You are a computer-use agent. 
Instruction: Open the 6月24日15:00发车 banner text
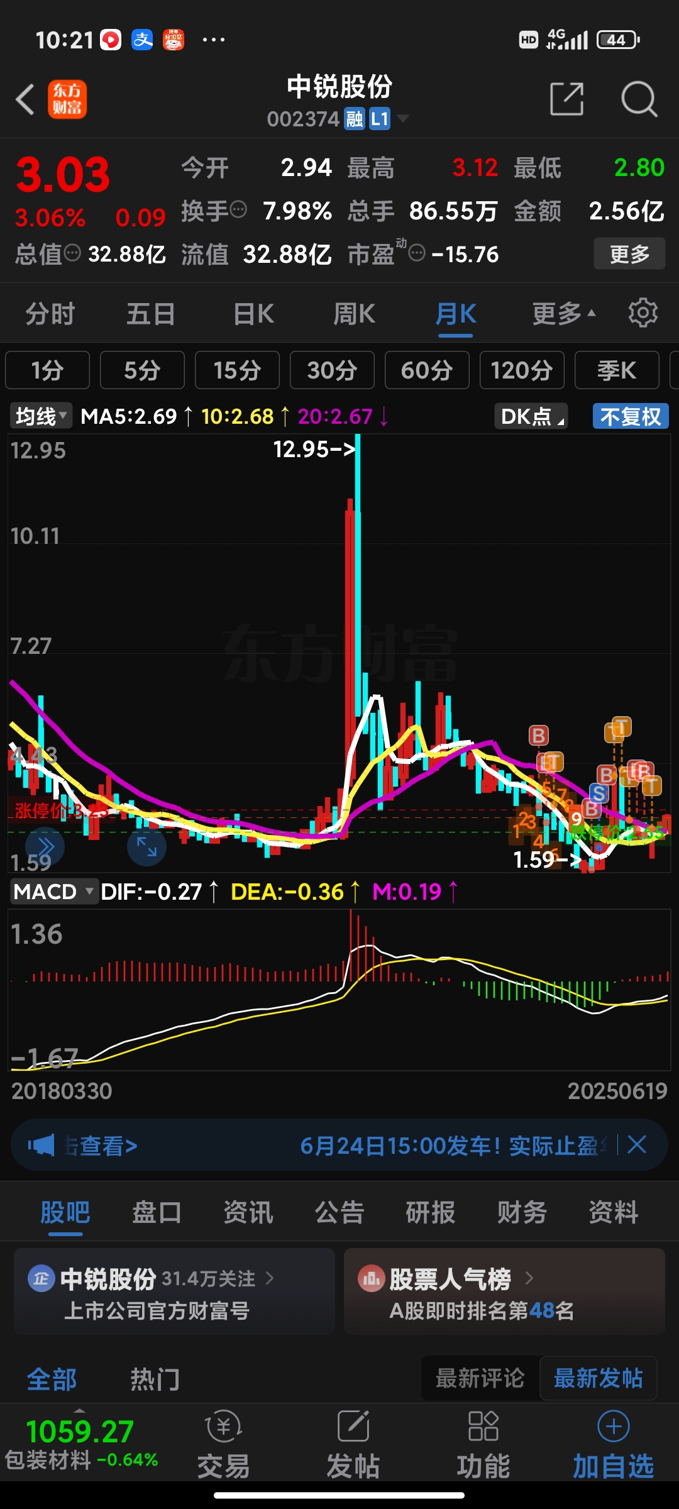tap(453, 1146)
